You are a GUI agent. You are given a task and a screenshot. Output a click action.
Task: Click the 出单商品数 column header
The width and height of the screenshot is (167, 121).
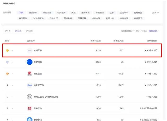point(96,41)
